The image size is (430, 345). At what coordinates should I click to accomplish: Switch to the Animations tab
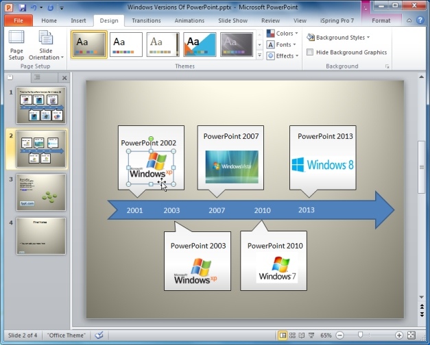tap(189, 21)
